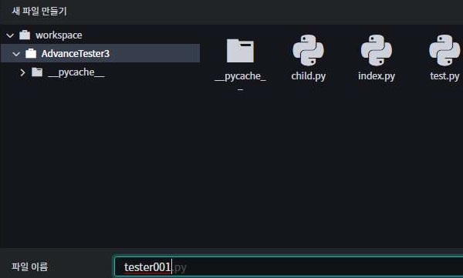Select the AdvanceTester3 tree row

pos(100,53)
